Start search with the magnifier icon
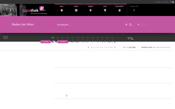The image size is (175, 109). (x=130, y=25)
